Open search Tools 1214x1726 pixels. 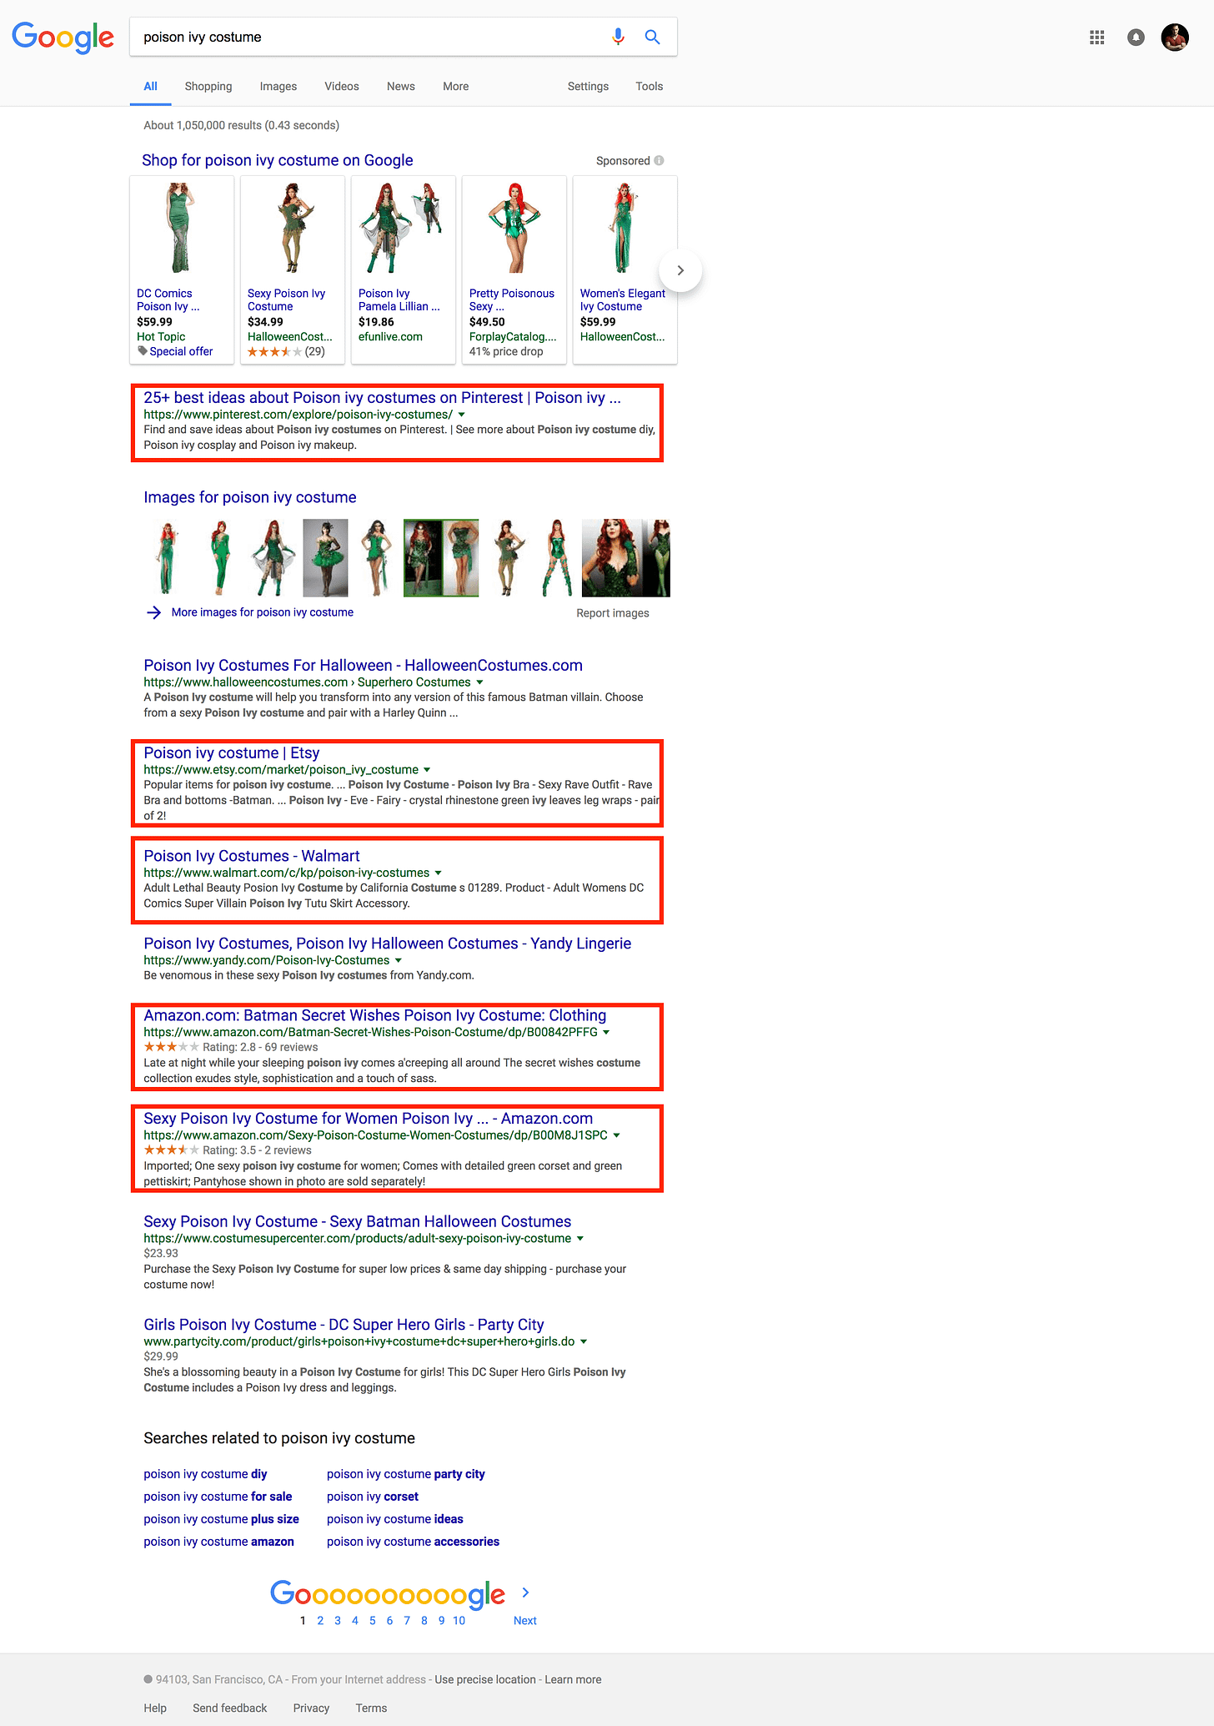(650, 86)
